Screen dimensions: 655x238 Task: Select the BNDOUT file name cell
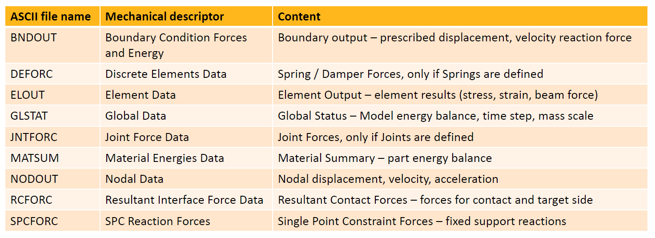(52, 45)
